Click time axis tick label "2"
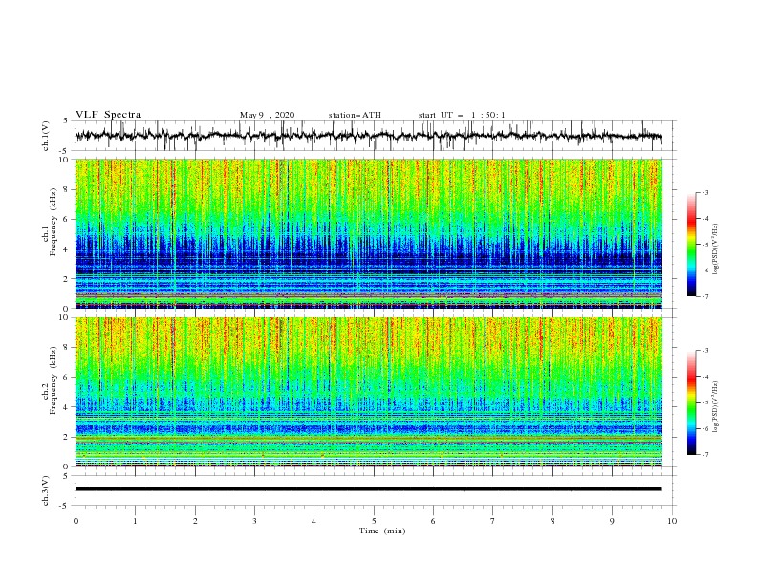This screenshot has height=585, width=757. [195, 521]
